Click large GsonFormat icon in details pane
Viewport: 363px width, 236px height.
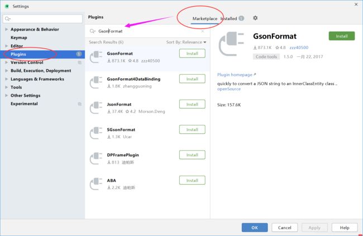[x=231, y=44]
